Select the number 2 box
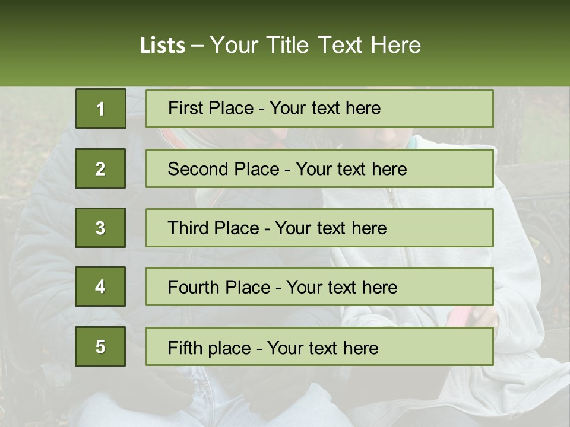 [100, 168]
